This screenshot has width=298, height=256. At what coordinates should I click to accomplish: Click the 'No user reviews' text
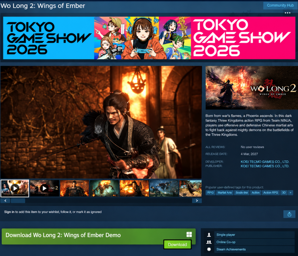[252, 147]
